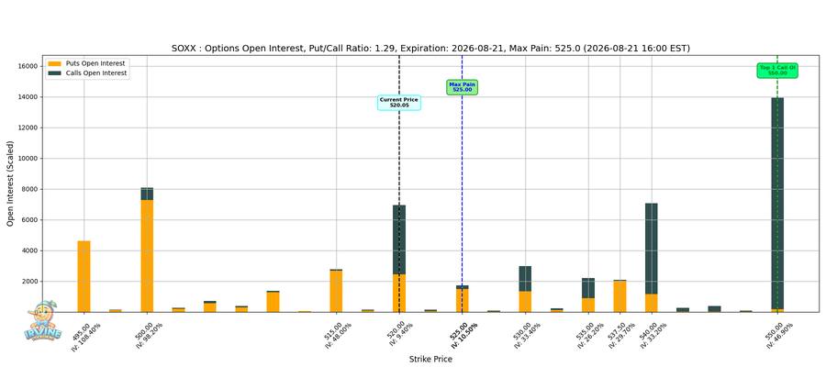
Task: Click the x-axis label '515.00 IV: 48.00%'
Action: [340, 333]
